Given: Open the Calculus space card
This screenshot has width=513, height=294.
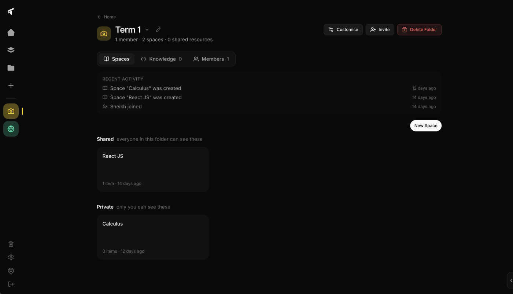Looking at the screenshot, I should [153, 237].
